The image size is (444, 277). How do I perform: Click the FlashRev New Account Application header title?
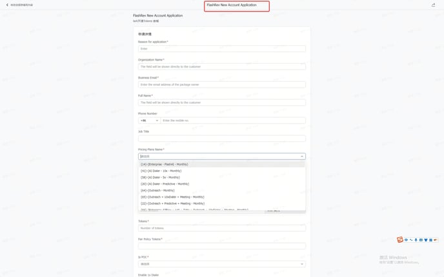point(232,5)
